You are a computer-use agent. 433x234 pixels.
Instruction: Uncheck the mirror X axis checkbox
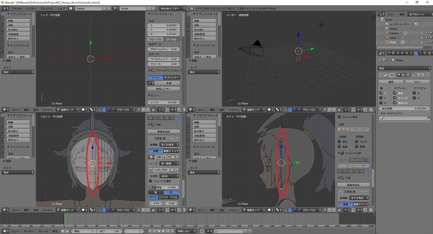pos(381,93)
